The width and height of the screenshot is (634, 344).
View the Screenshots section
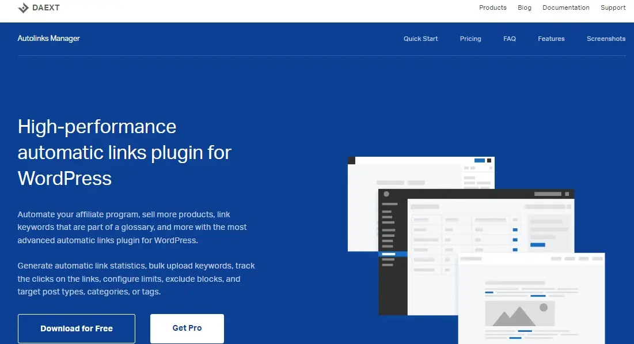click(606, 39)
